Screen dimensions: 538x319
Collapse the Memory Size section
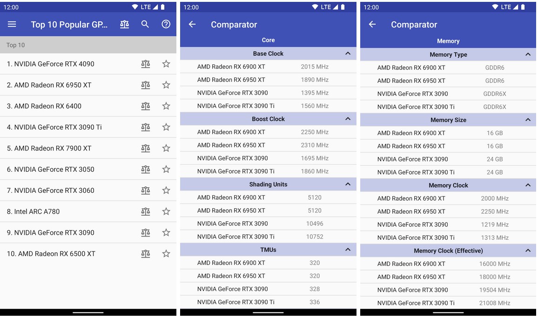[528, 120]
